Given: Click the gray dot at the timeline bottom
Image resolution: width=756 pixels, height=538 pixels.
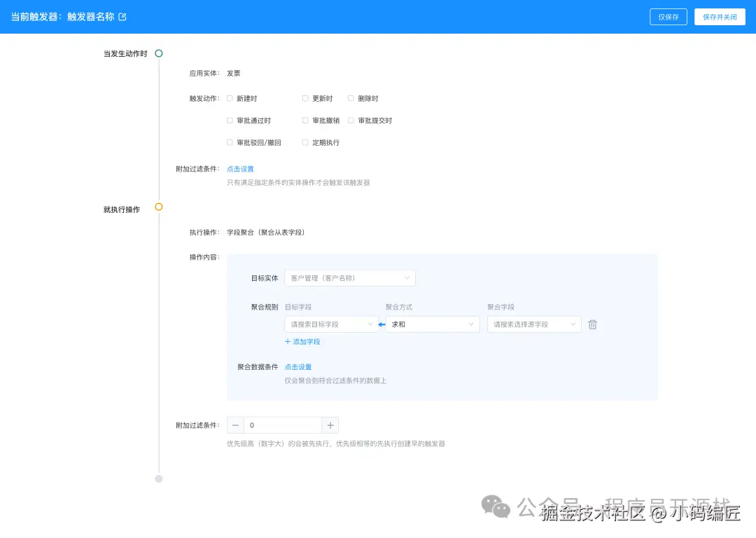Looking at the screenshot, I should click(159, 479).
